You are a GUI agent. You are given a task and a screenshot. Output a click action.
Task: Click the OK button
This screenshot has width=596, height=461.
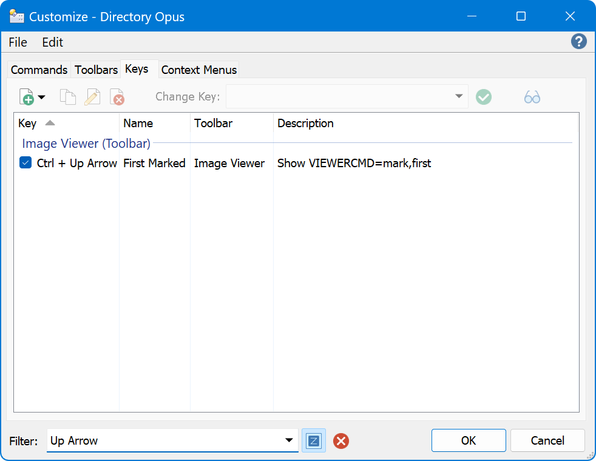click(x=469, y=440)
